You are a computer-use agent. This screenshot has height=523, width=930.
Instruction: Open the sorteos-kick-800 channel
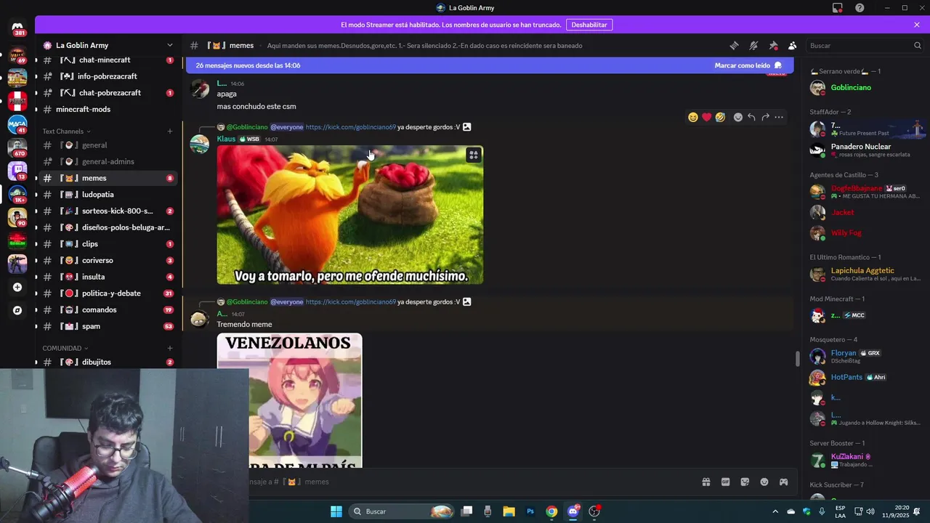108,211
